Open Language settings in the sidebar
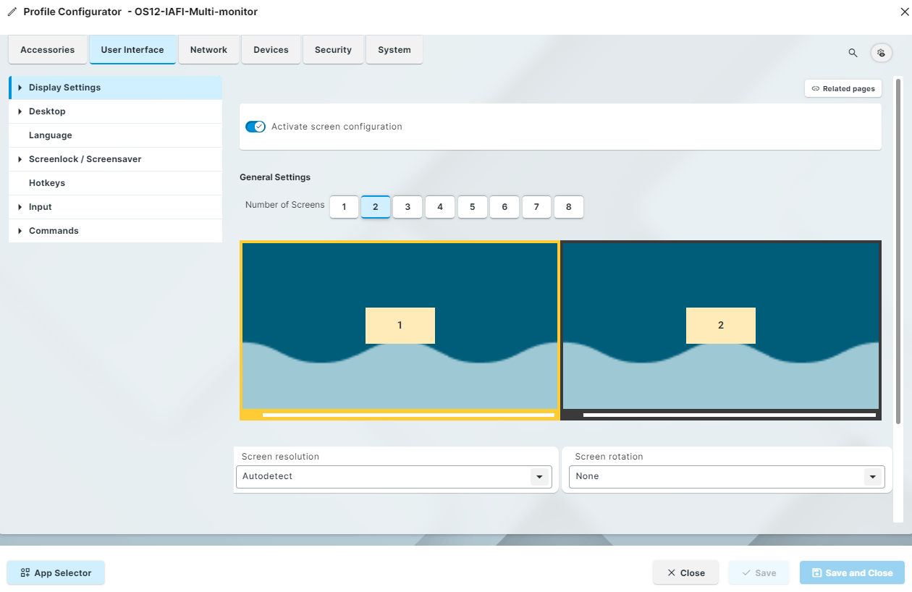Viewport: 912px width, 592px height. click(50, 135)
